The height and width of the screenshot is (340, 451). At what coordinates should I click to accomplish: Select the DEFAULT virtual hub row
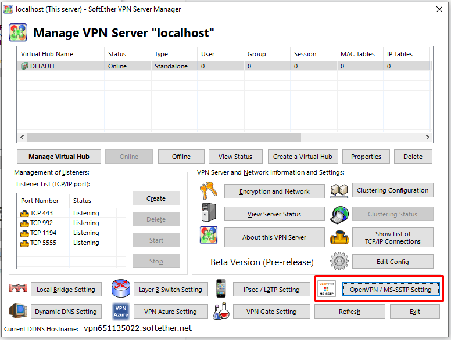43,66
